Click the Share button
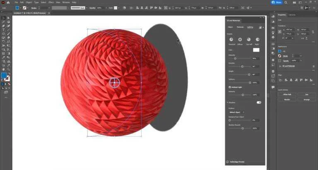The width and height of the screenshot is (318, 170). coord(277,2)
